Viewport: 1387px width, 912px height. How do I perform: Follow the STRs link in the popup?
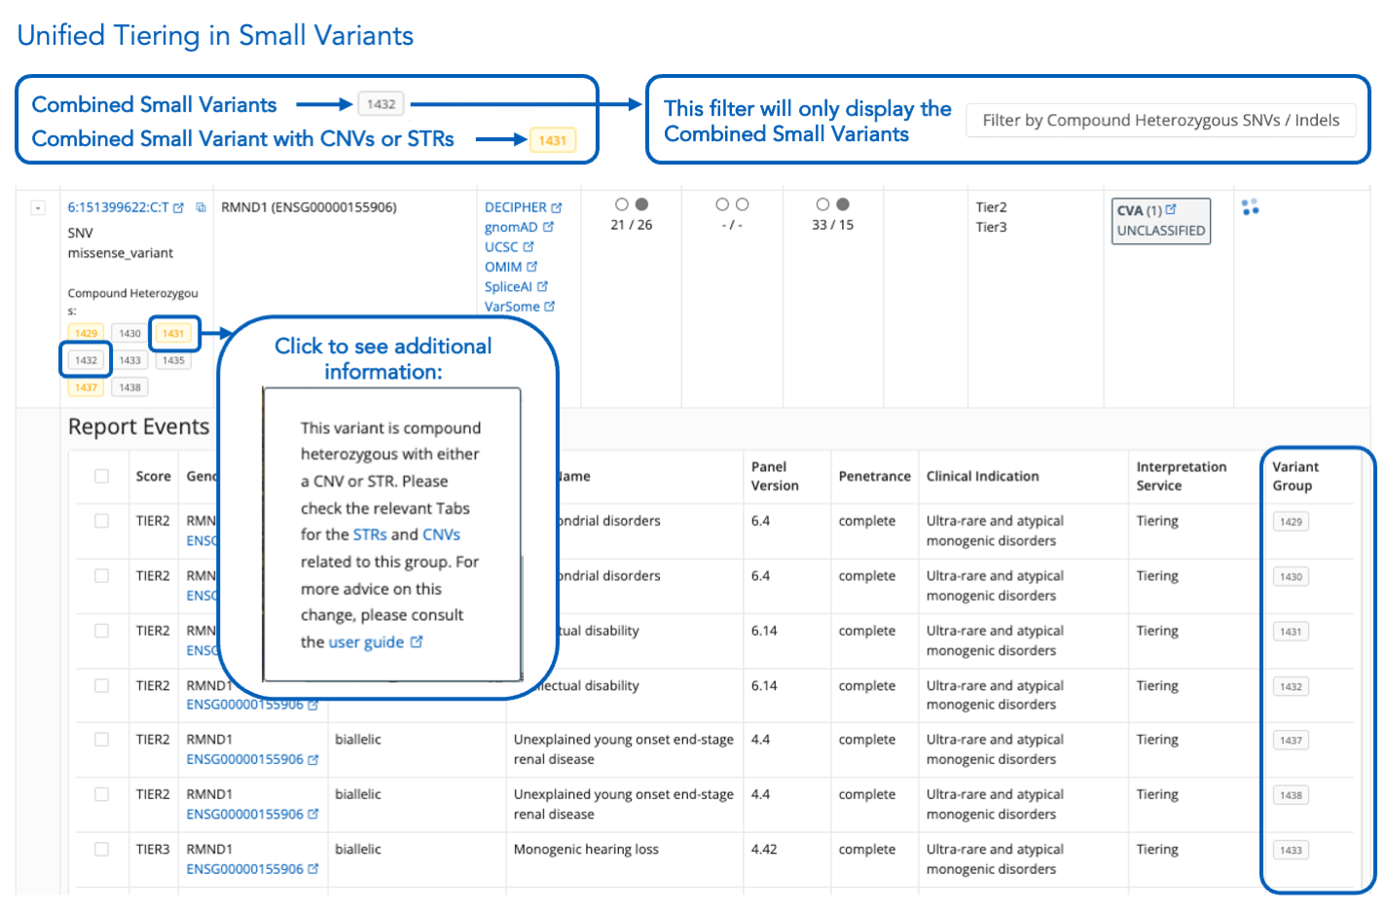pos(370,534)
